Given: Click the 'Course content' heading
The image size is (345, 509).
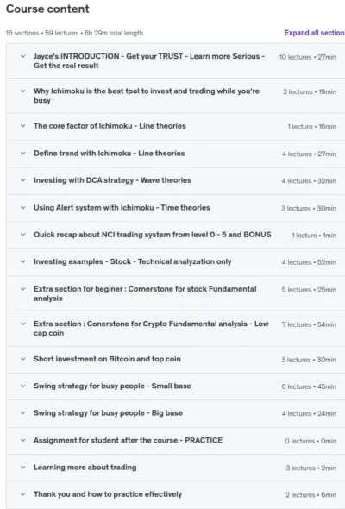Looking at the screenshot, I should point(47,9).
